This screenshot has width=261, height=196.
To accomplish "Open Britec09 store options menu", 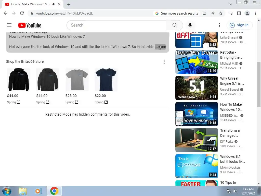I will click(164, 62).
